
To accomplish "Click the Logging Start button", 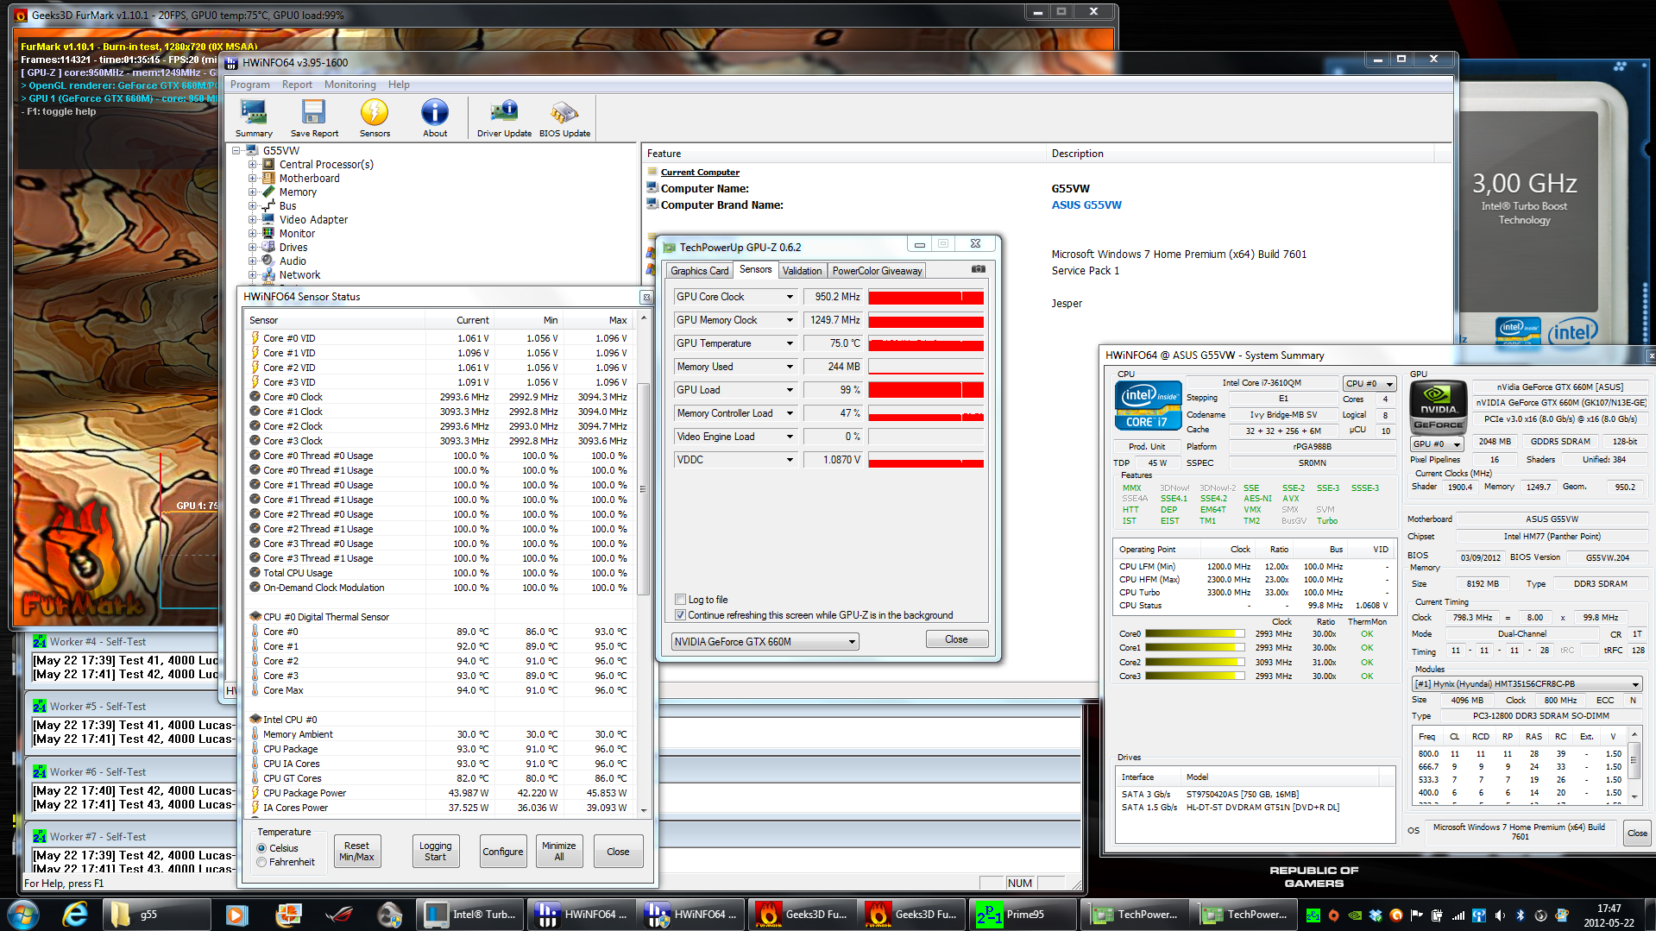I will pos(435,852).
